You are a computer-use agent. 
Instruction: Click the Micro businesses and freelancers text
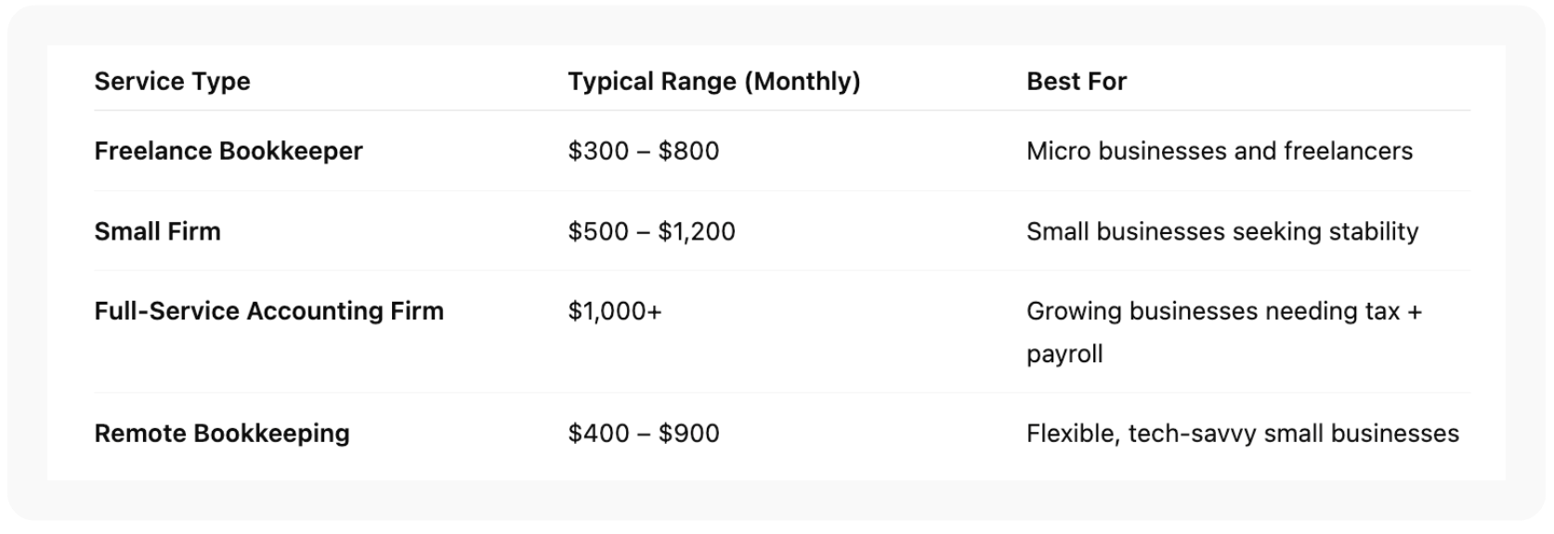tap(1219, 151)
